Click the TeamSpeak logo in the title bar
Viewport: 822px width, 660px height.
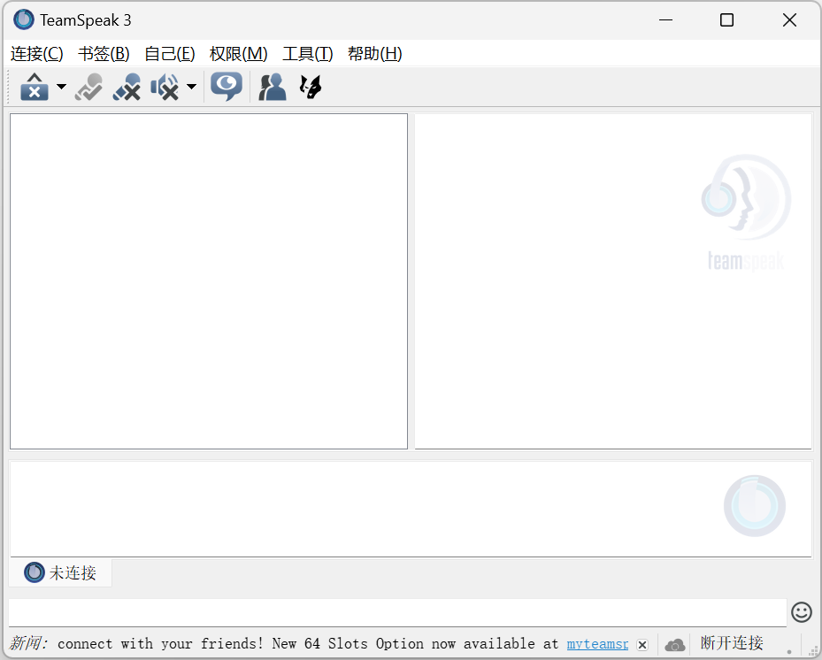pyautogui.click(x=22, y=19)
